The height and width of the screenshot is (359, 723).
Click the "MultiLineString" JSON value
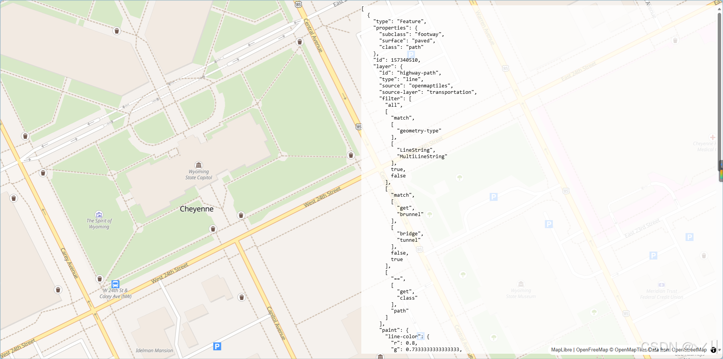click(x=422, y=157)
